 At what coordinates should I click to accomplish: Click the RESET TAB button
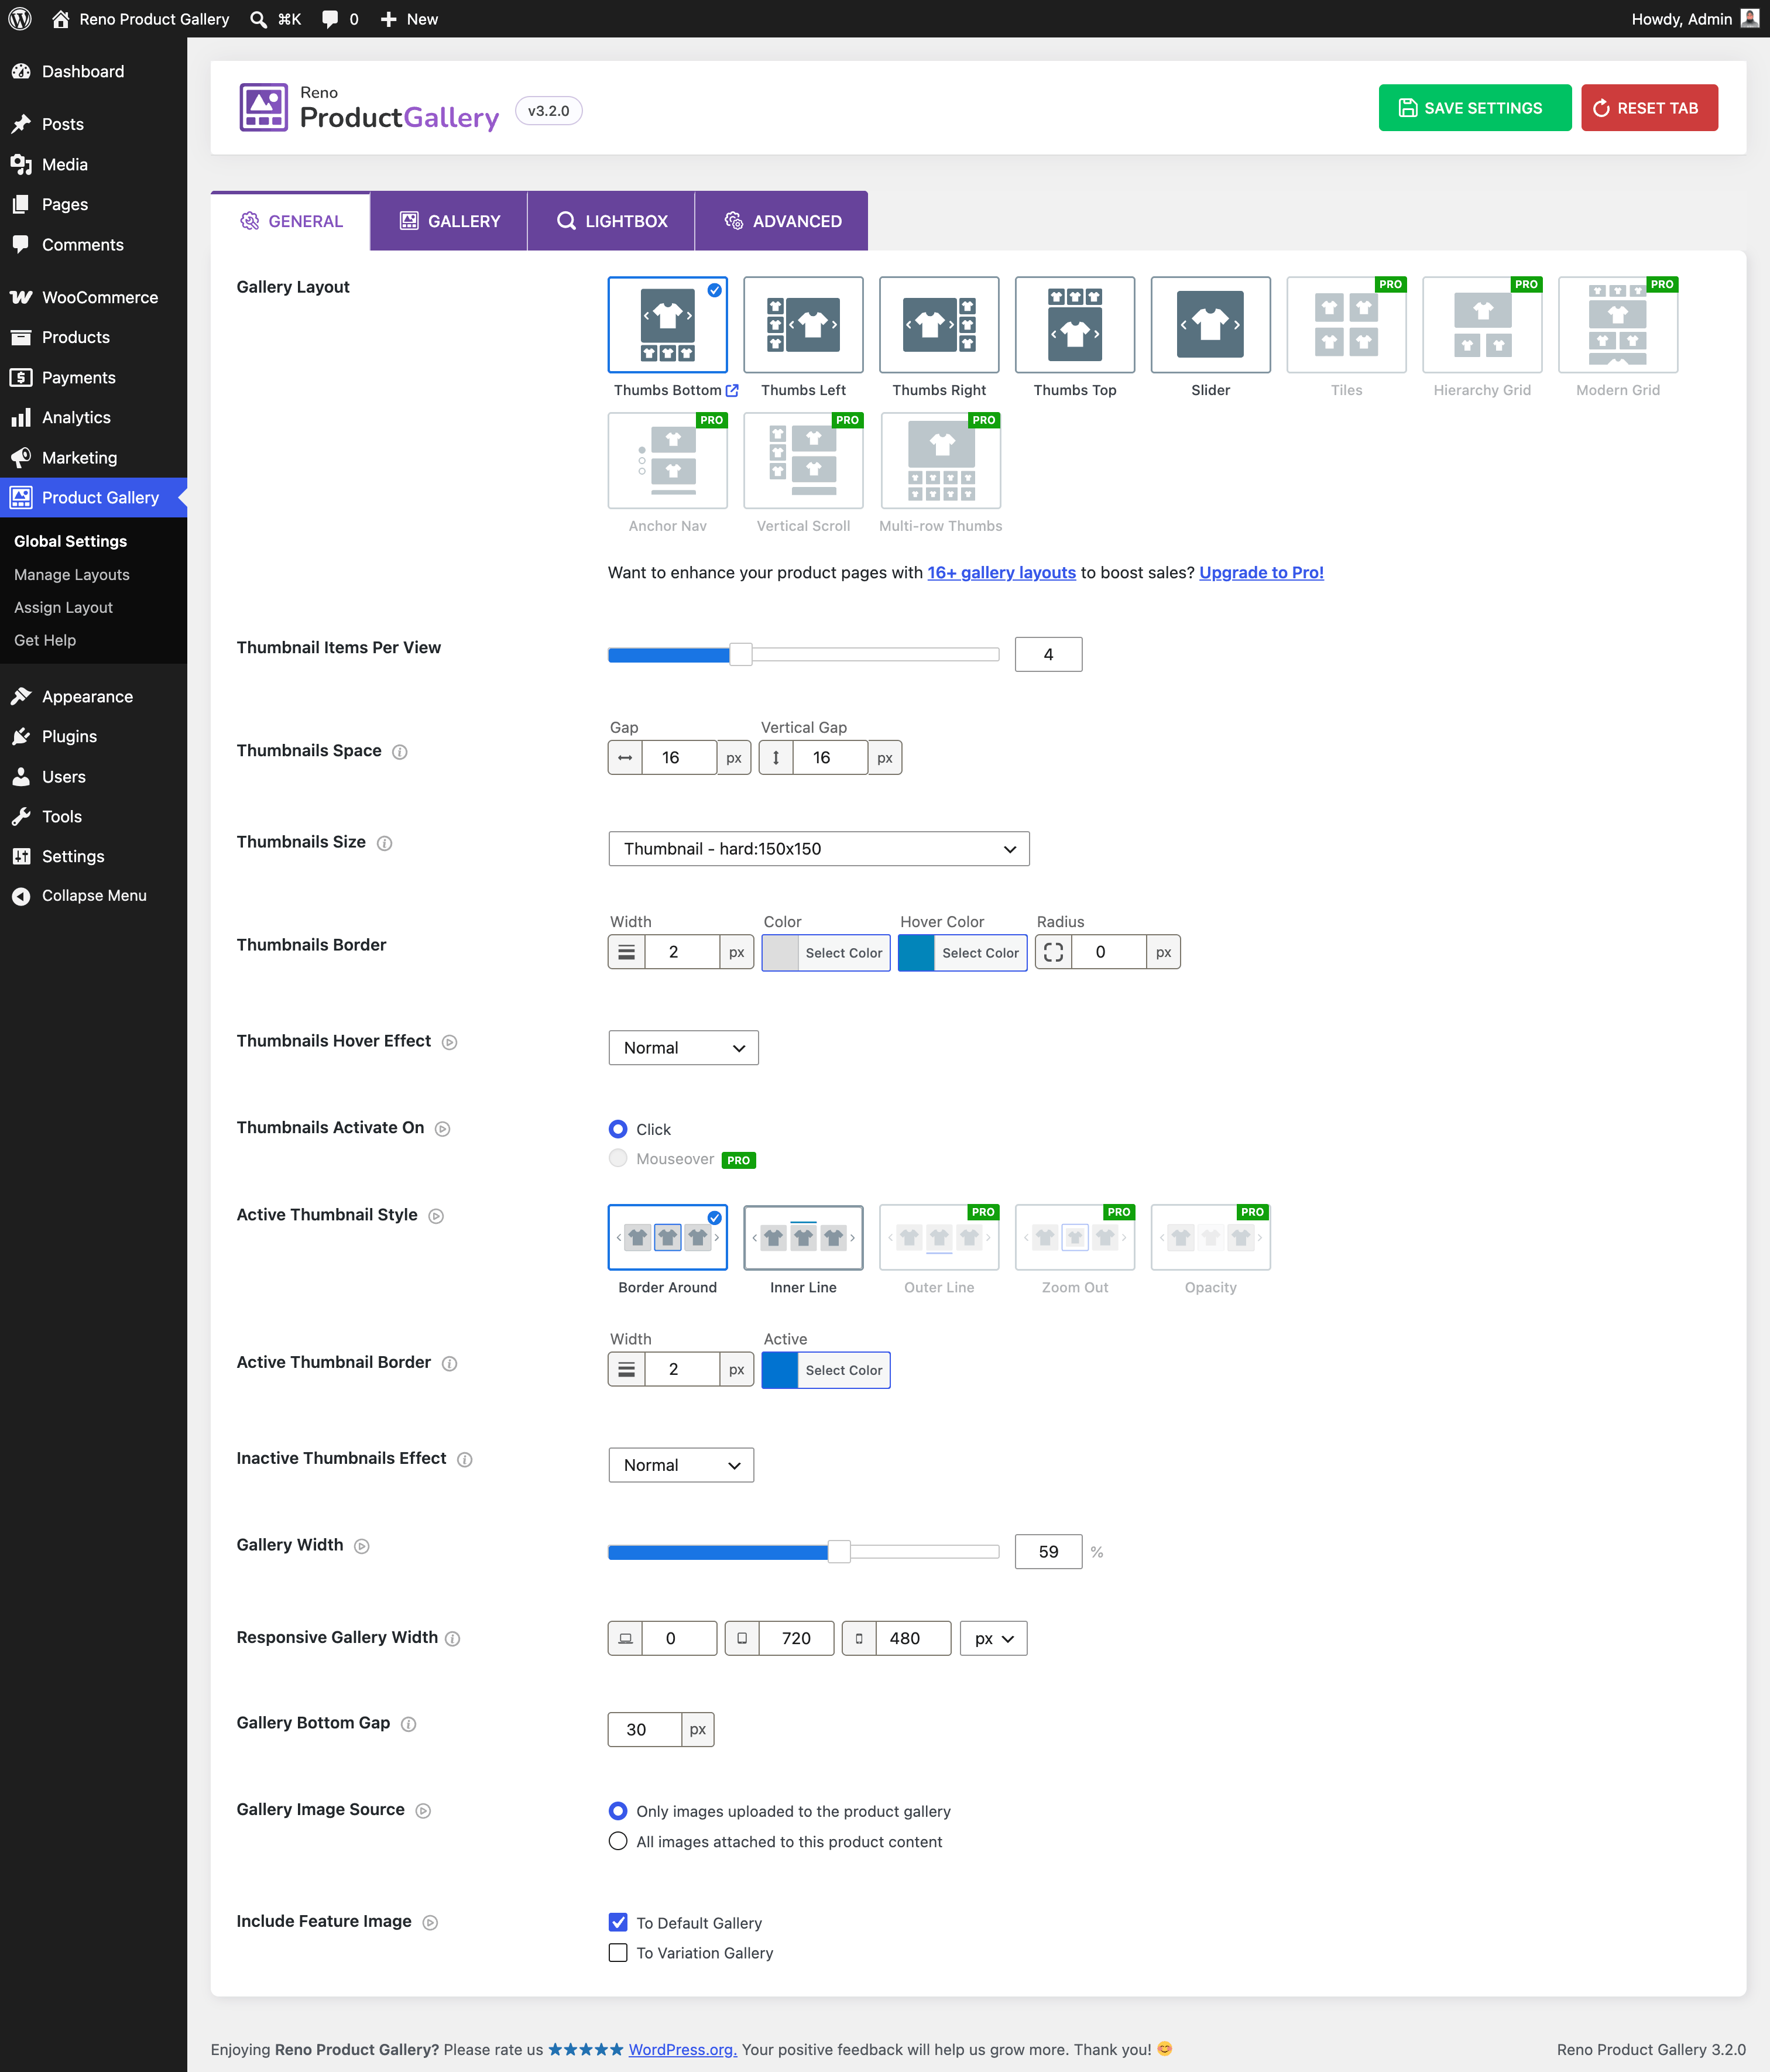1650,108
